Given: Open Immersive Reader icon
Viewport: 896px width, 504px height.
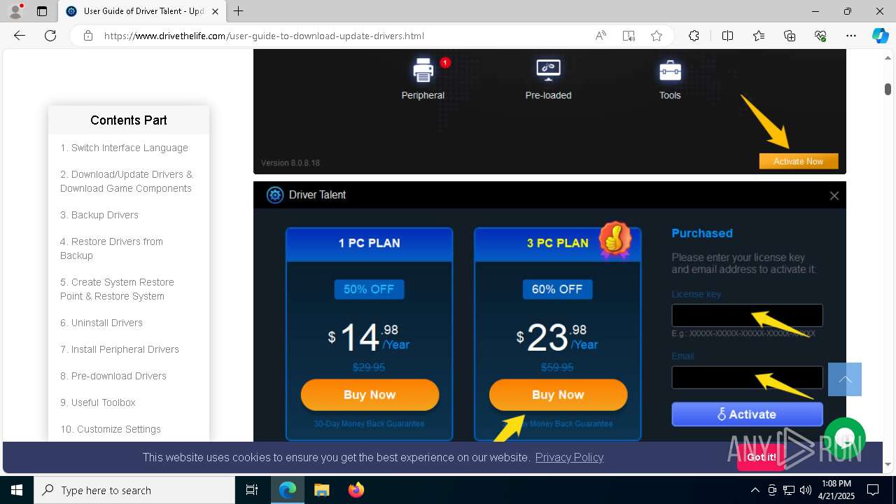Looking at the screenshot, I should 629,36.
